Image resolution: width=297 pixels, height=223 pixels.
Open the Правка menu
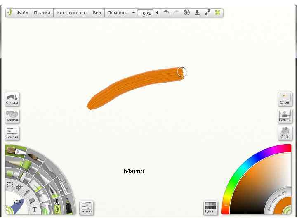pos(42,13)
